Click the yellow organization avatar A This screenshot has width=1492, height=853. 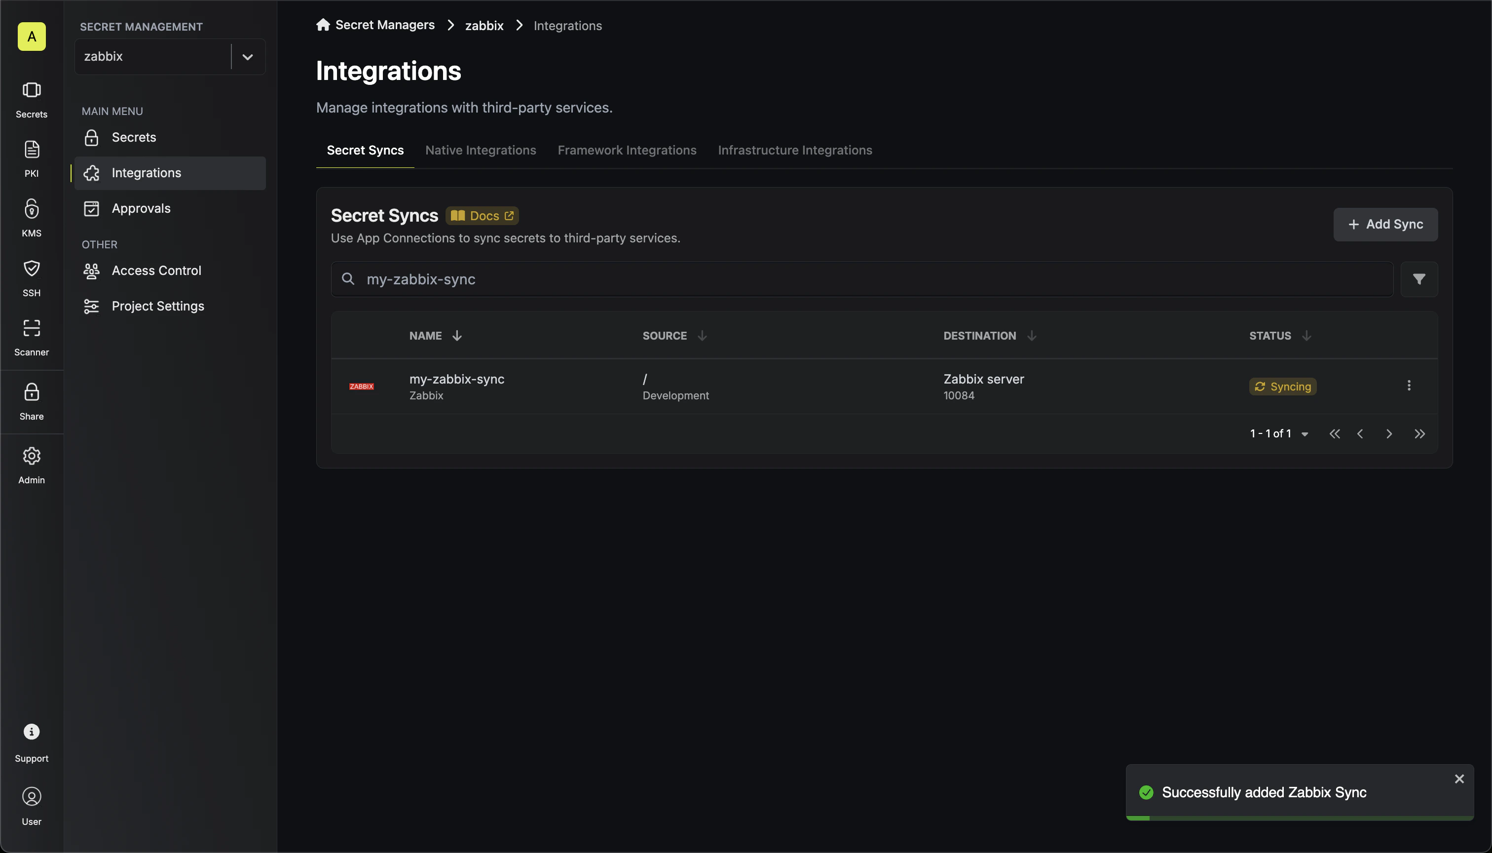(x=32, y=37)
